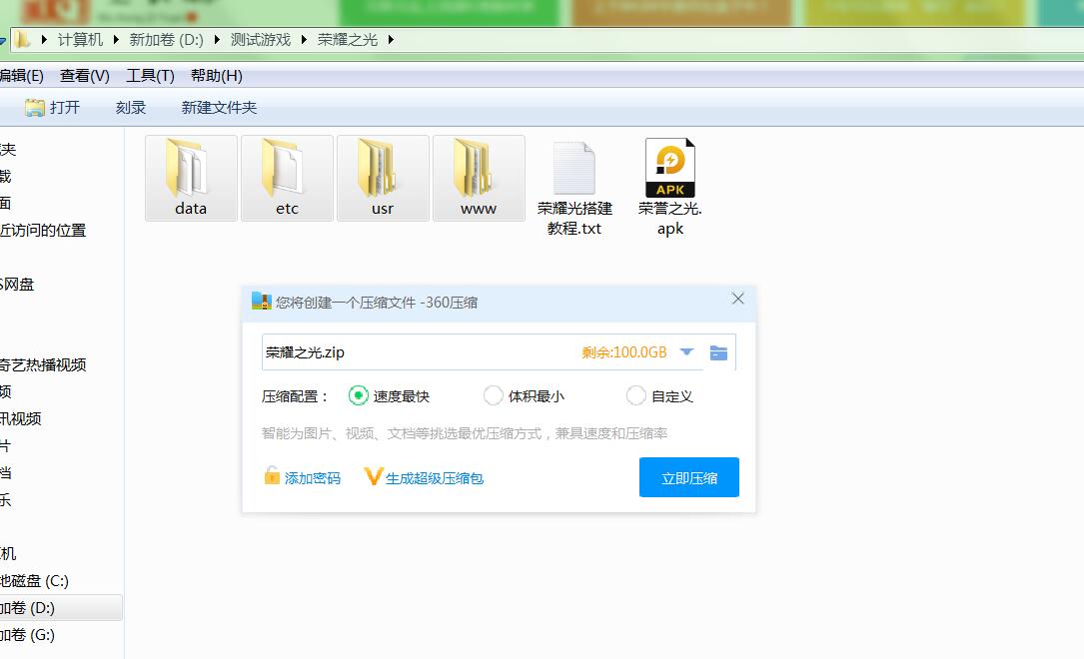
Task: Expand breadcrumb arrow after 测试游戏
Action: (x=304, y=40)
